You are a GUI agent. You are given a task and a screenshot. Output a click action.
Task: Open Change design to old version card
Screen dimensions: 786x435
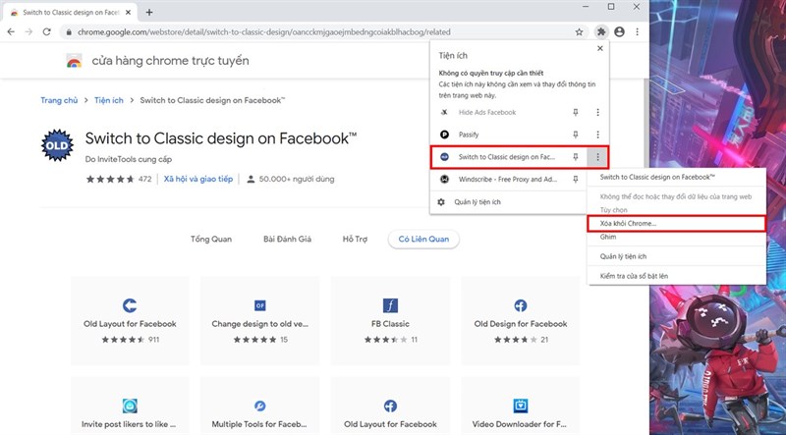pos(260,321)
